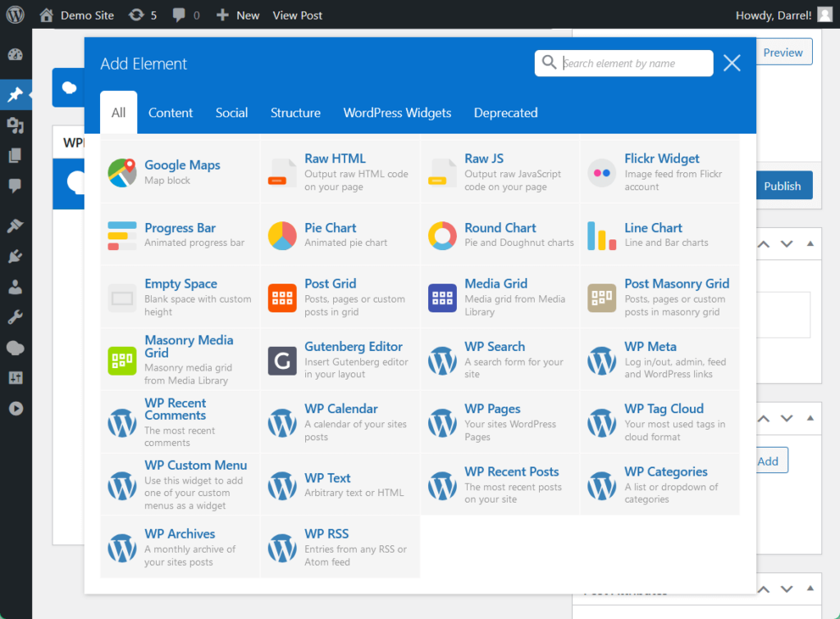Pick the Line Chart bars icon
The width and height of the screenshot is (840, 619).
click(601, 235)
